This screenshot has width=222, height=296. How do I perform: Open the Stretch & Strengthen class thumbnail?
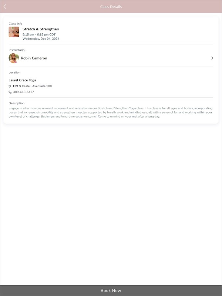(14, 32)
